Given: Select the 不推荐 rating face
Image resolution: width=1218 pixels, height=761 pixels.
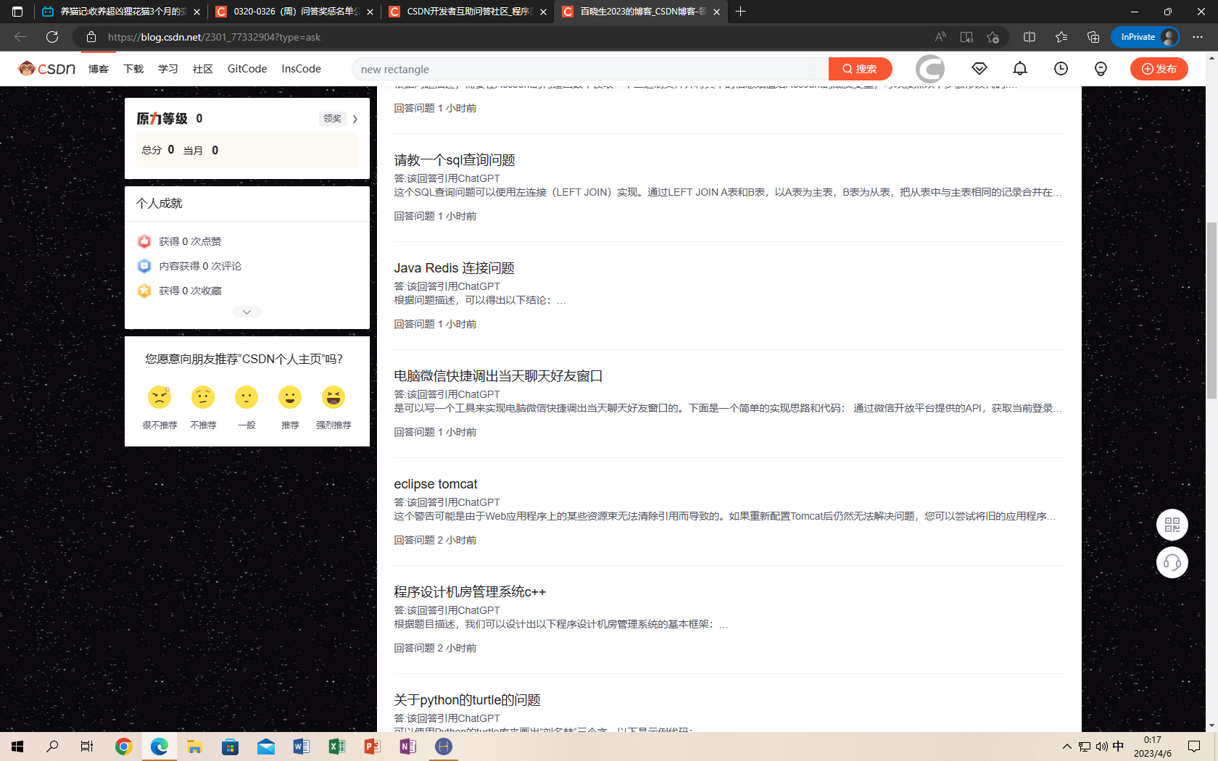Looking at the screenshot, I should pos(203,397).
